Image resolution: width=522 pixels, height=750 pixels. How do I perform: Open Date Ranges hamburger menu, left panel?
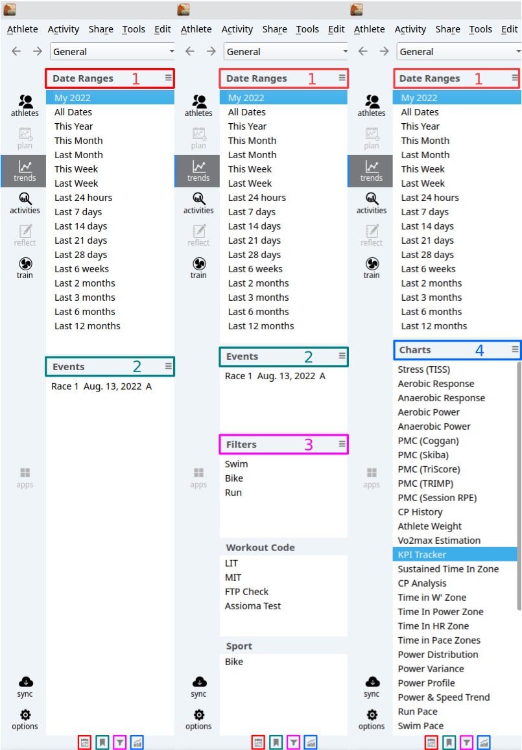tap(169, 78)
